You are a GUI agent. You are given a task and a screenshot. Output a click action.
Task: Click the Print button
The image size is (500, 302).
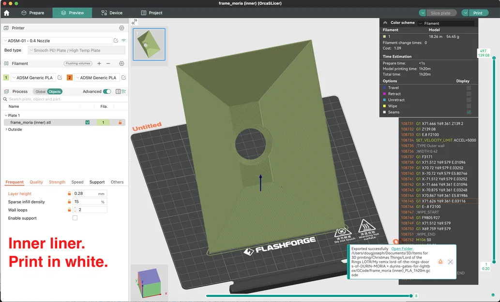tap(479, 13)
